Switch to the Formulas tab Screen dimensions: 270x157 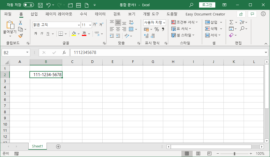click(x=83, y=14)
